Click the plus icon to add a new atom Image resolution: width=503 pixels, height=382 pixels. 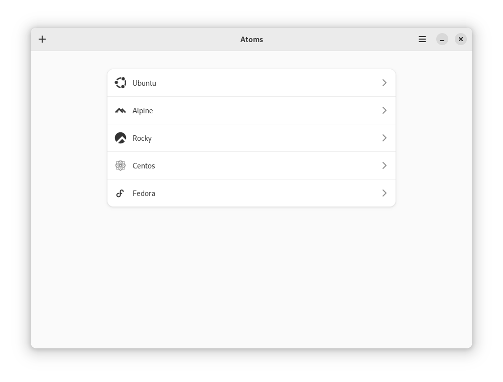pyautogui.click(x=42, y=39)
